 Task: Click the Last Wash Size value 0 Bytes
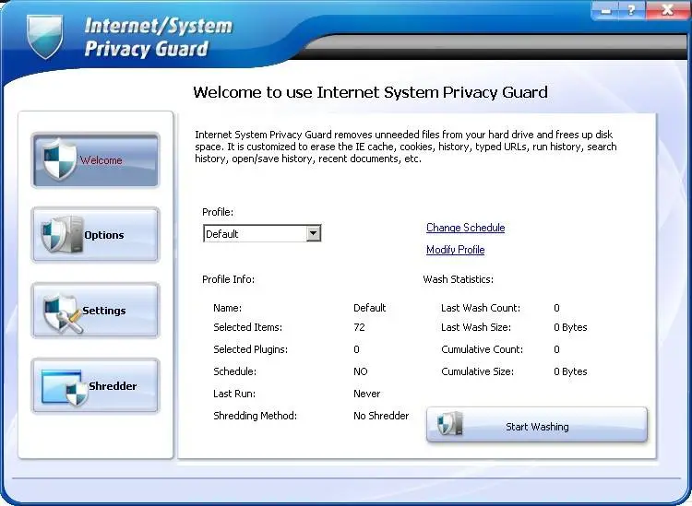(x=570, y=327)
